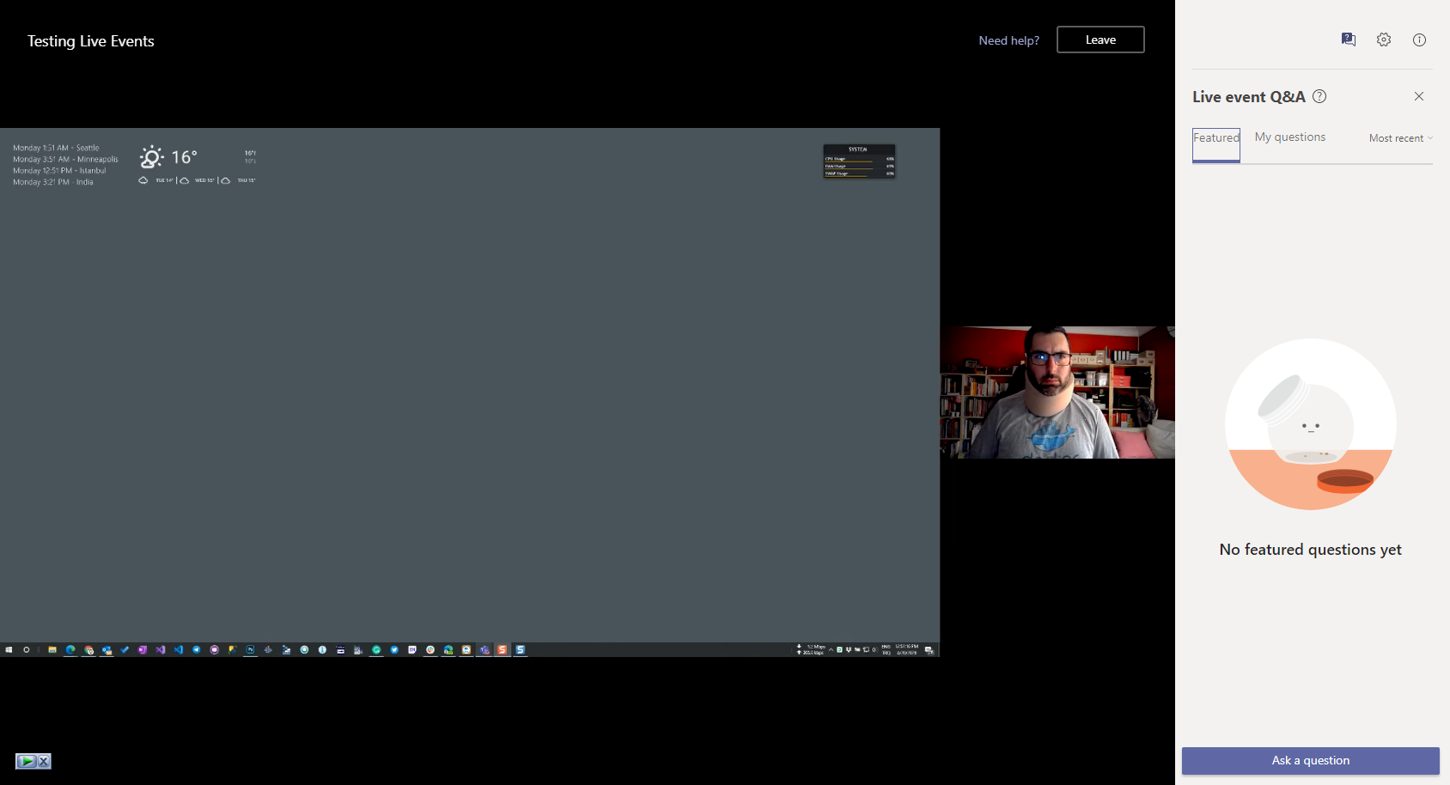Open the Q&A chat bubble icon
Viewport: 1450px width, 785px height.
tap(1348, 40)
